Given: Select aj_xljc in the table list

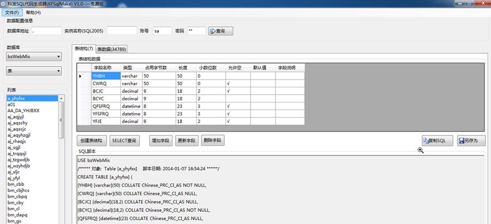Looking at the screenshot, I should pos(32,172).
